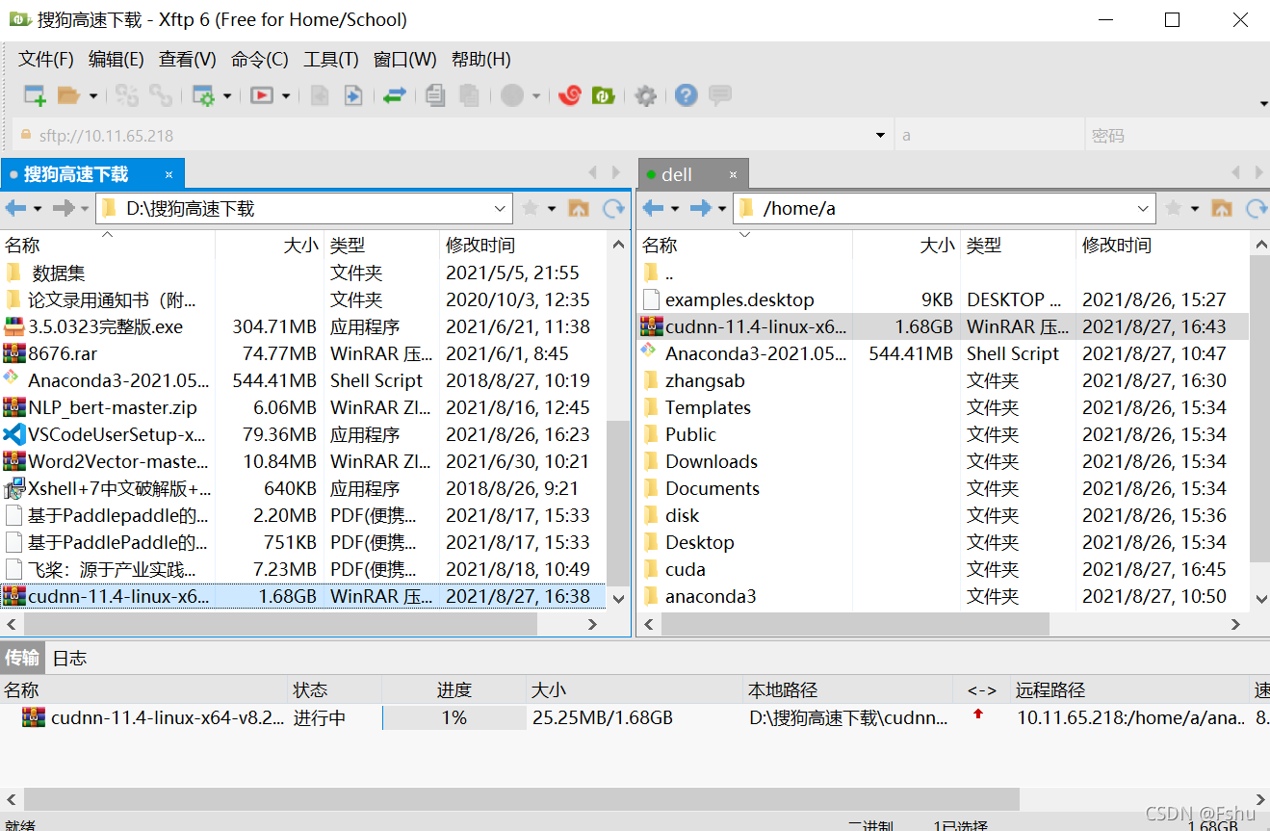
Task: Sort remote files by 大小 column
Action: coord(906,246)
